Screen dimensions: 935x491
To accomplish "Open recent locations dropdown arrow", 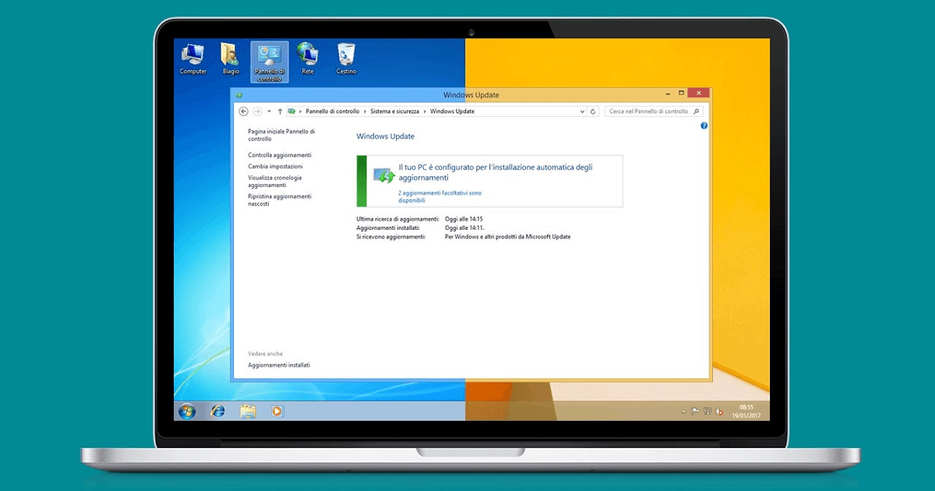I will [x=269, y=111].
